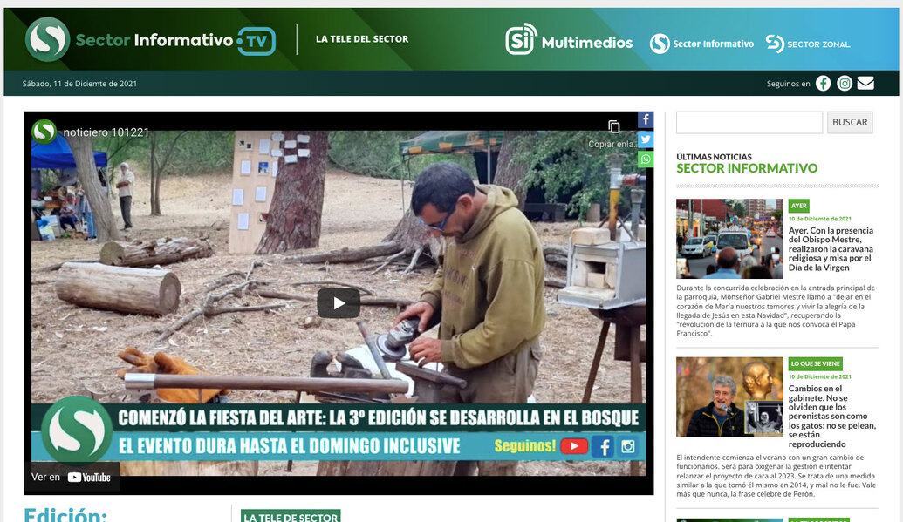
Task: Click the video channel avatar icon
Action: pos(44,132)
